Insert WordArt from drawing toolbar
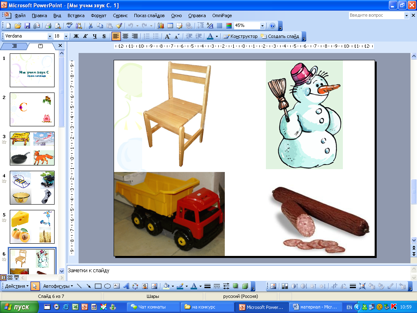The height and width of the screenshot is (313, 417). coord(126,286)
